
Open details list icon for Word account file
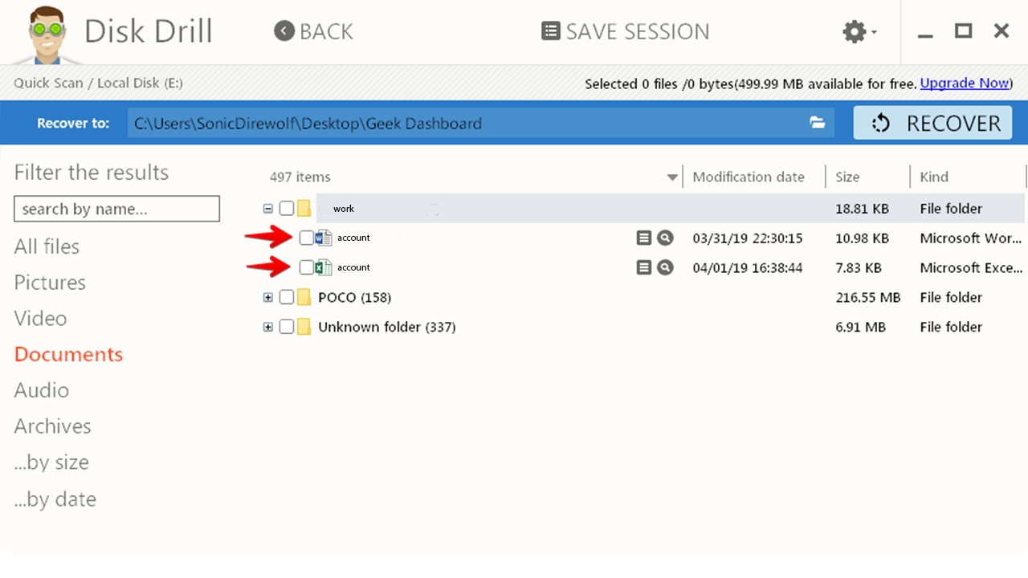[643, 238]
